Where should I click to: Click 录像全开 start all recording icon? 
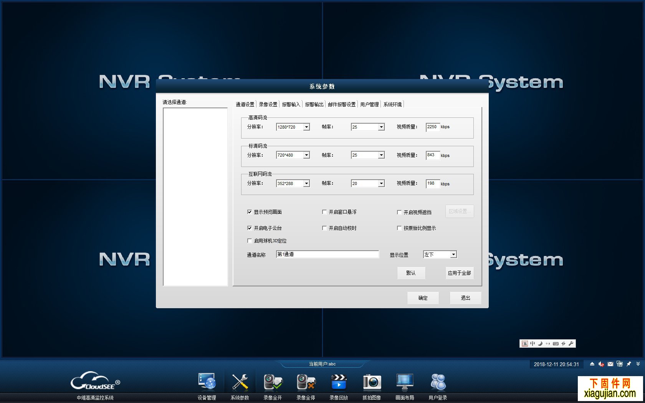[x=273, y=382]
